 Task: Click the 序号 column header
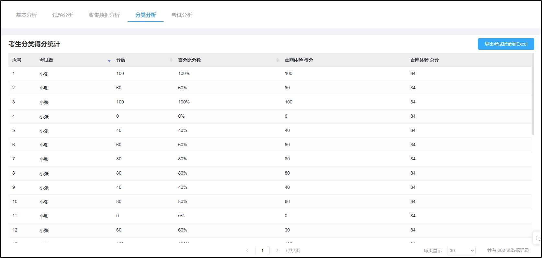tap(17, 60)
